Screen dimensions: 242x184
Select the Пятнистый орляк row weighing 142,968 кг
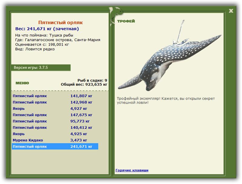[x=55, y=102]
